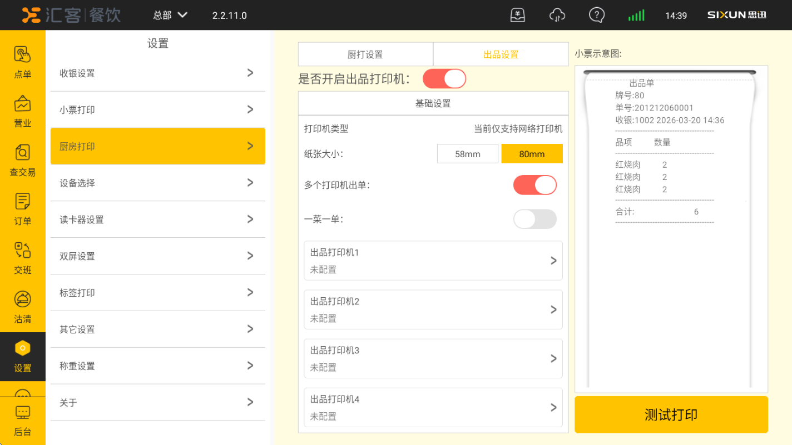Switch to the 厨打设置 tab

pos(365,54)
